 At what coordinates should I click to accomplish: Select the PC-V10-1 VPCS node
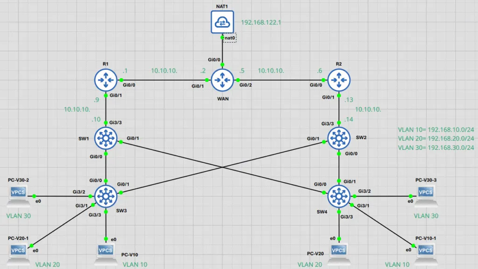426,254
